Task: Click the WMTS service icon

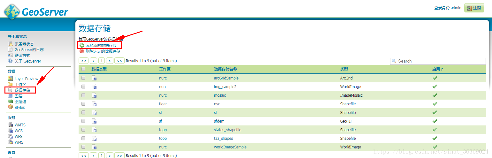Action: tap(10, 125)
